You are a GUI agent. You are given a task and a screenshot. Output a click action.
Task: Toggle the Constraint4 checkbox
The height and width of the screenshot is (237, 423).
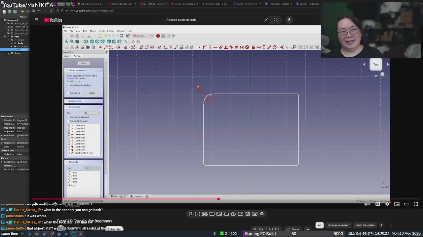coord(69,135)
